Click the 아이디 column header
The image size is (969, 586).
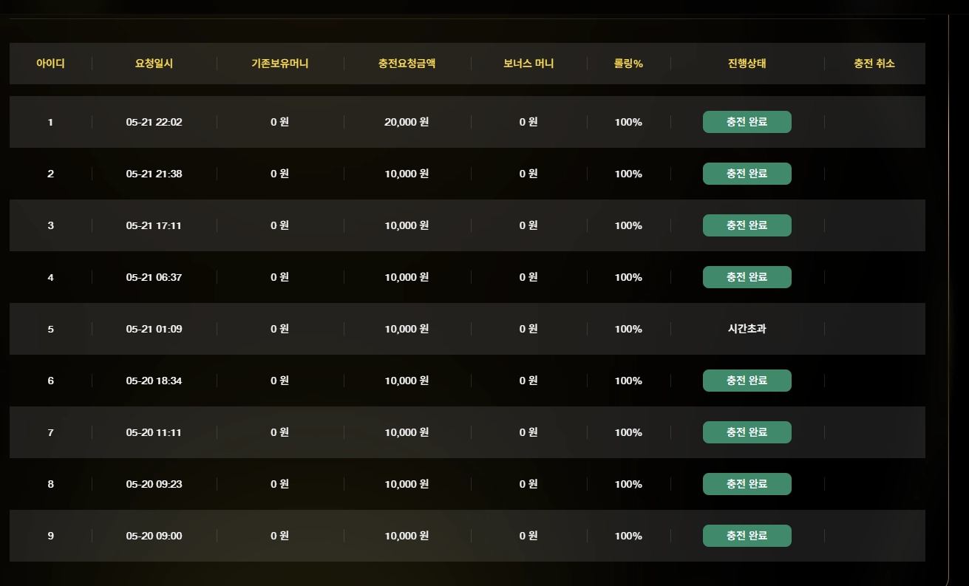point(50,64)
